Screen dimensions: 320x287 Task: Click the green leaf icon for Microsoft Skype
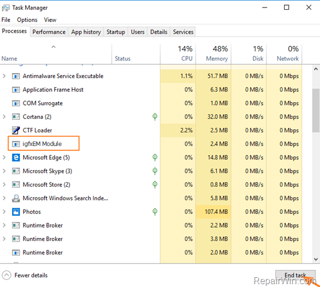click(x=155, y=171)
